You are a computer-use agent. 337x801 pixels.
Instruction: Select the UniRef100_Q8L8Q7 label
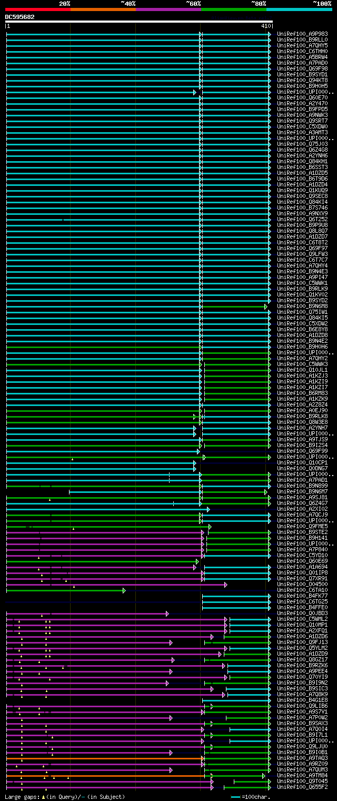click(x=303, y=231)
